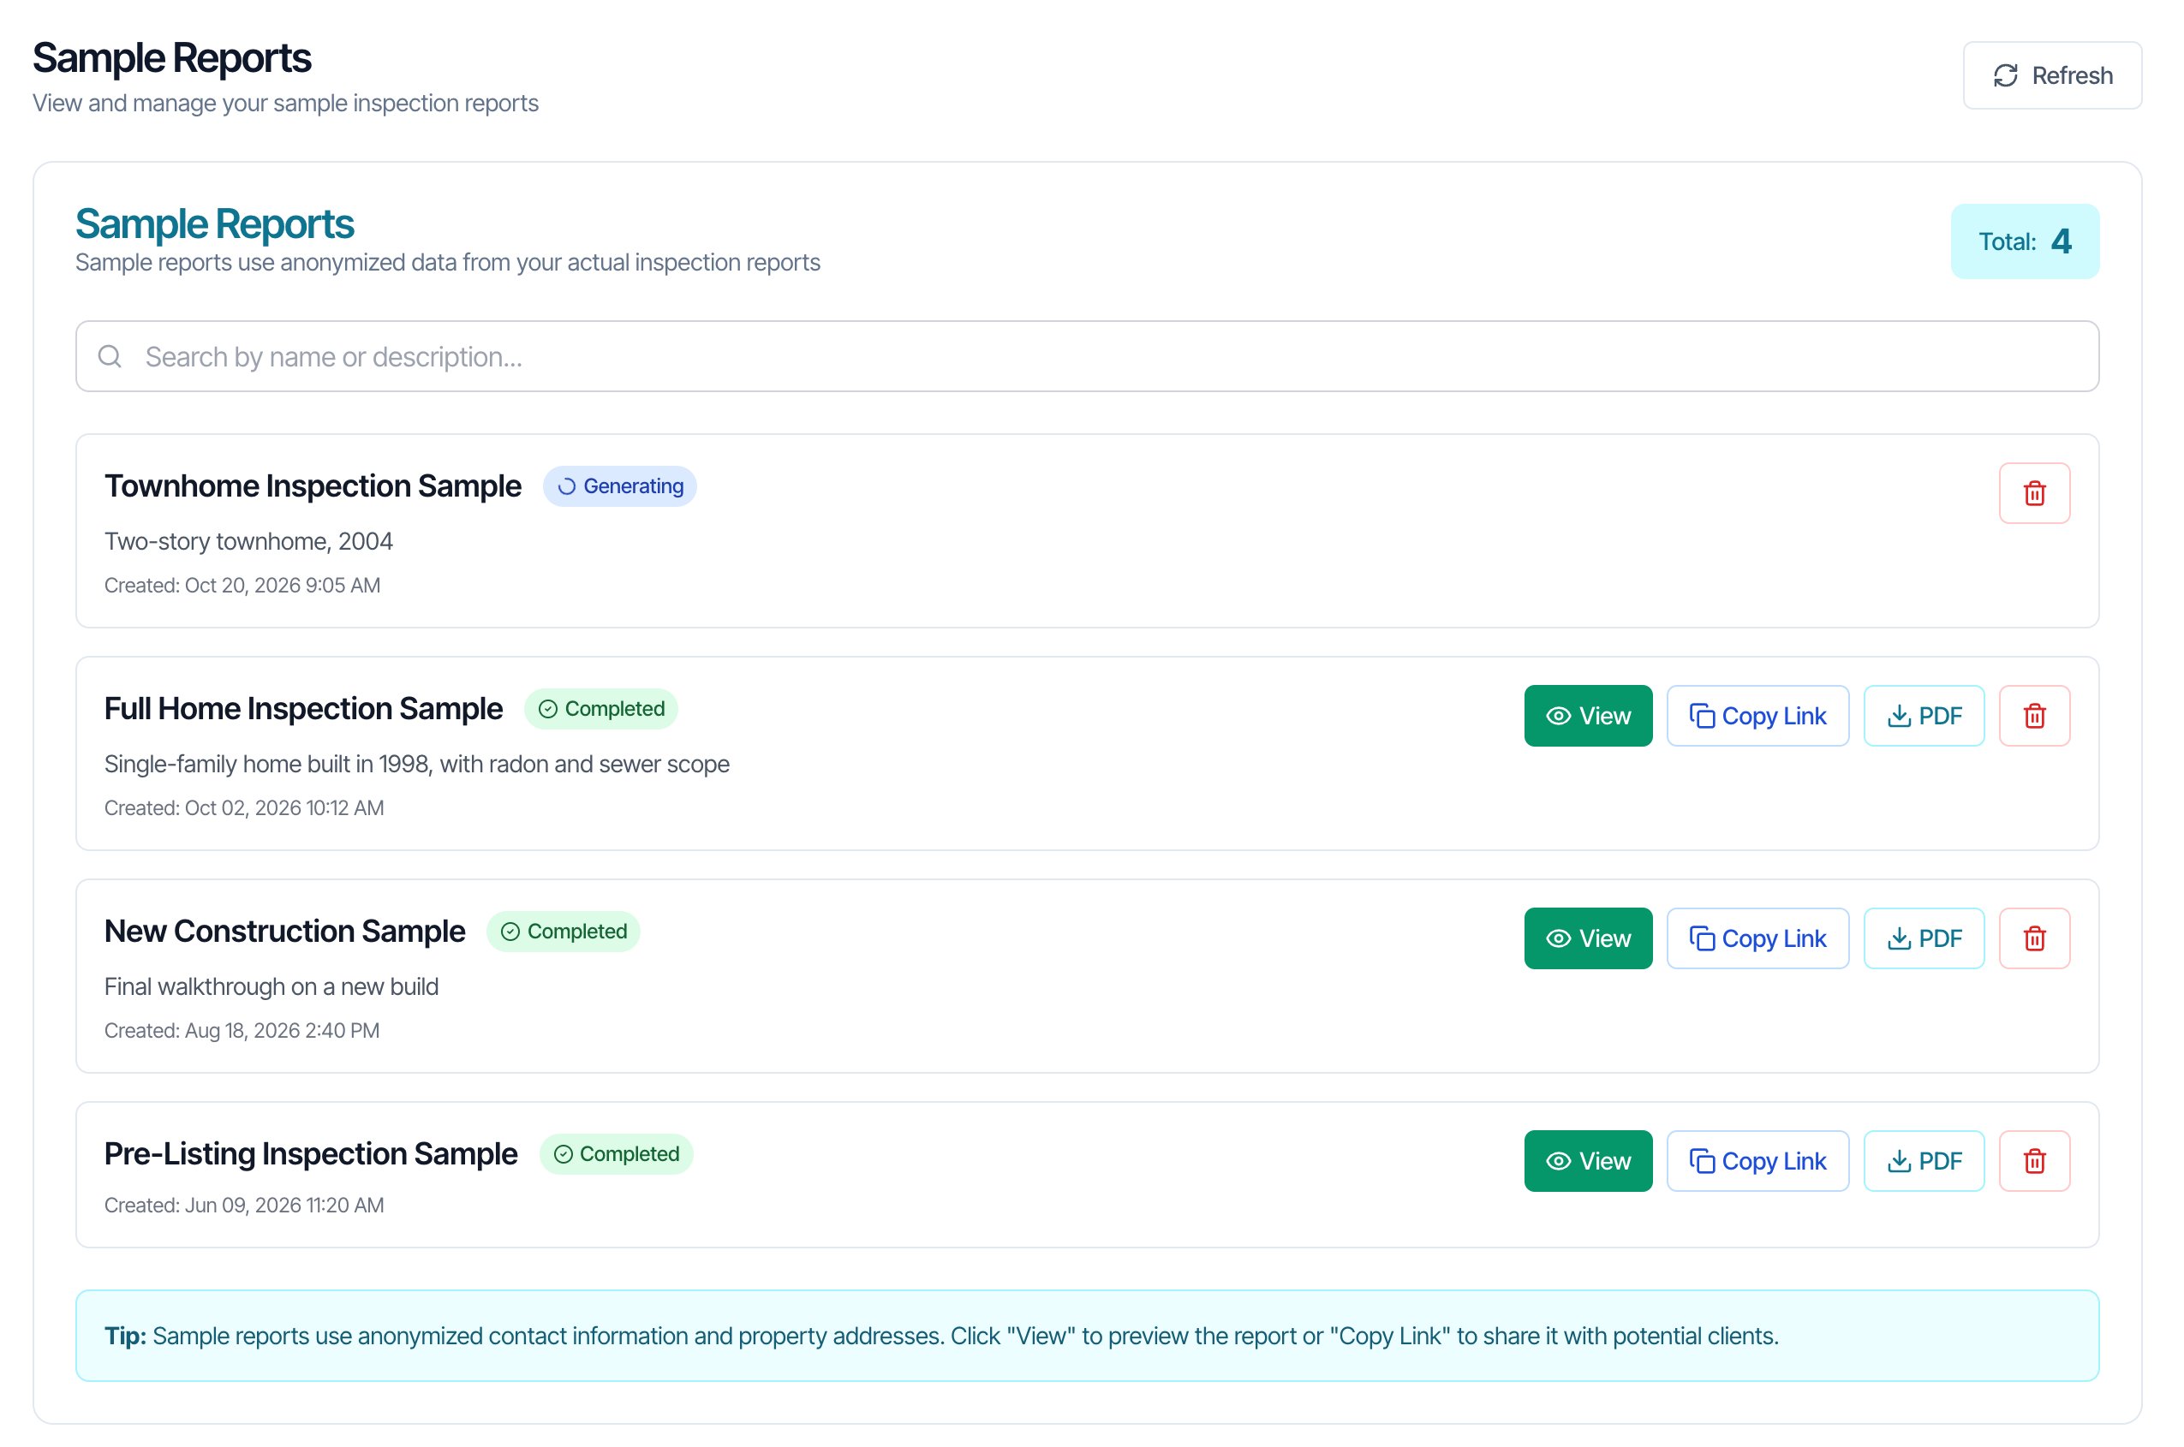Screen dimensions: 2184x1447
Task: Download PDF of Pre-Listing Inspection Sample
Action: point(1924,1161)
